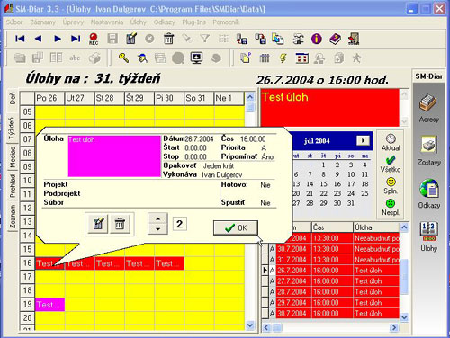The image size is (450, 338).
Task: Click the delete button in task popup
Action: coord(120,224)
